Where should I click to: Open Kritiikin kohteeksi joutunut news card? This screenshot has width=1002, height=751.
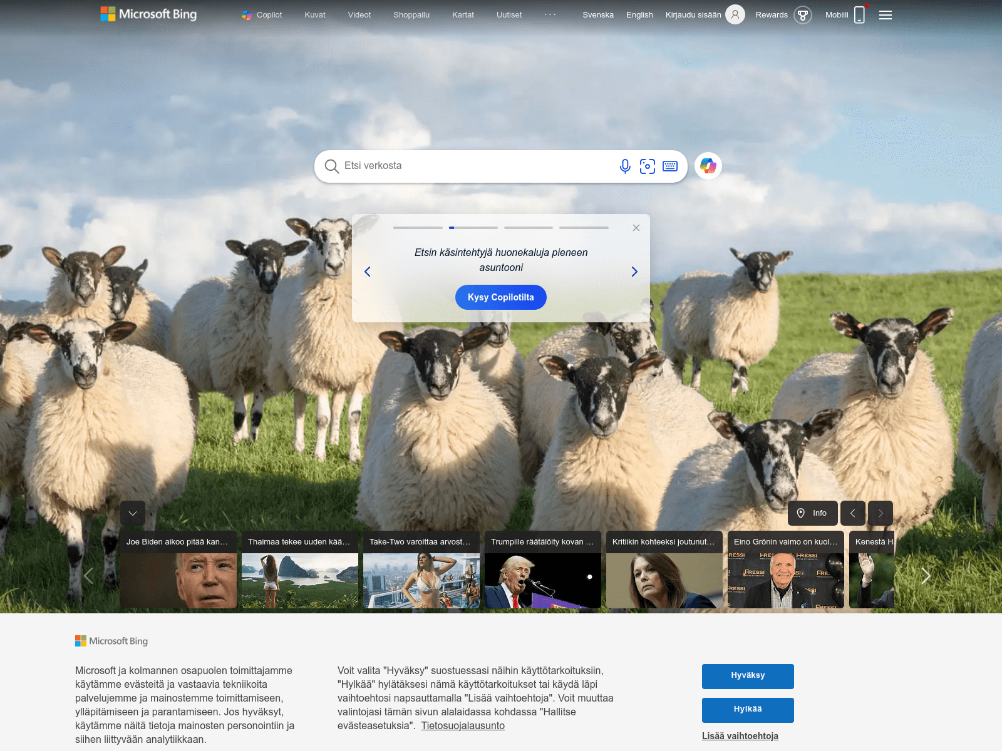[664, 570]
